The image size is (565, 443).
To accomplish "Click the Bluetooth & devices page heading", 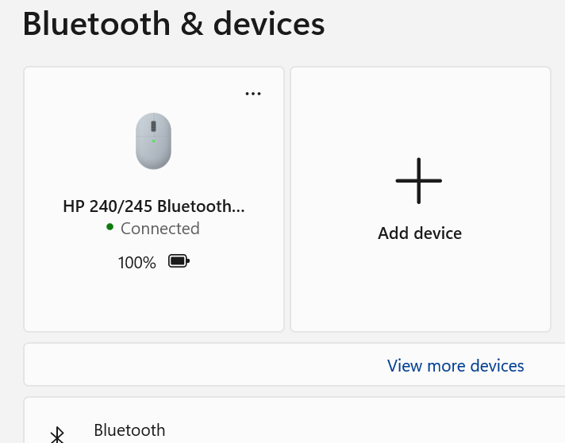I will pyautogui.click(x=174, y=24).
